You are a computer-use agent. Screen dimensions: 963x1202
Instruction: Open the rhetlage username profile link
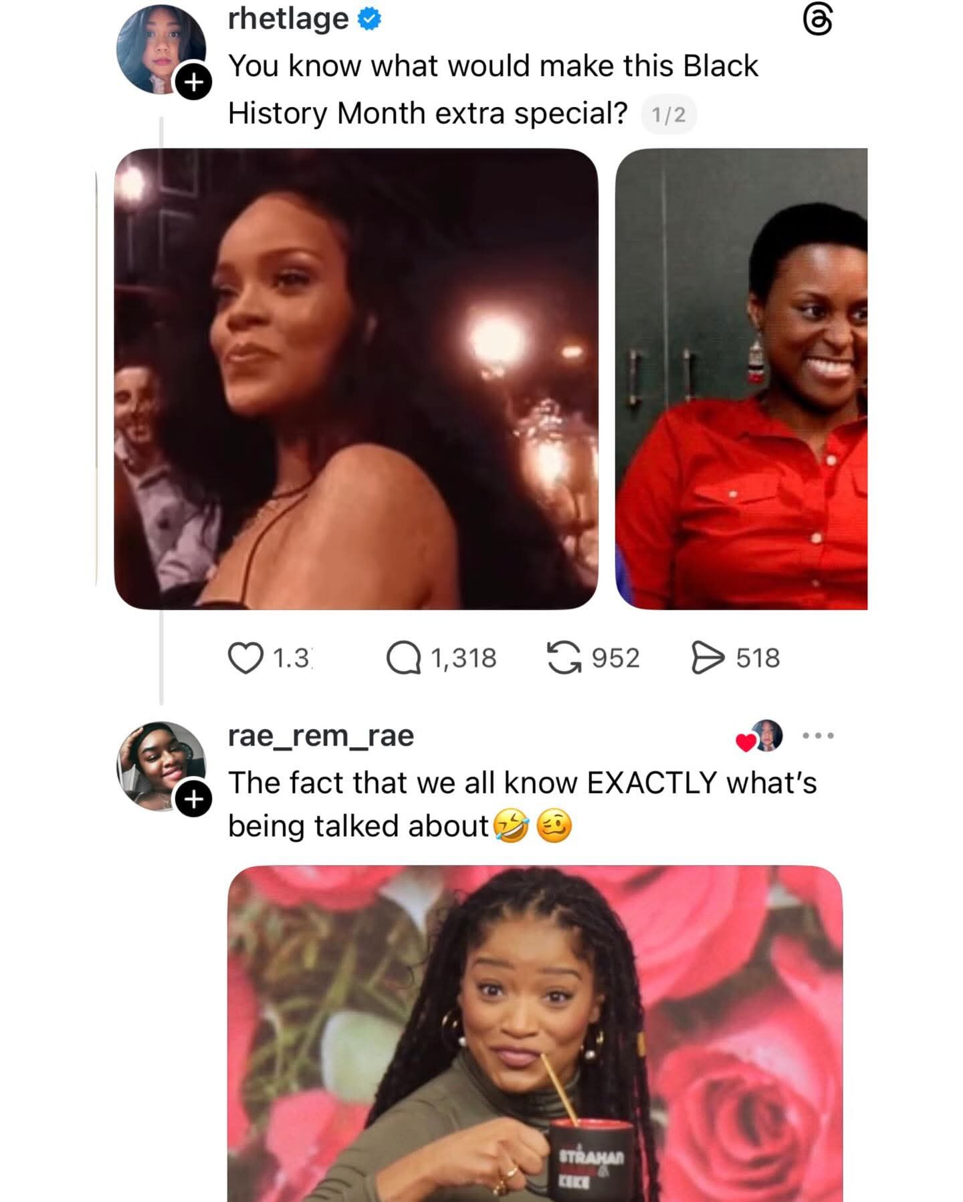[288, 19]
